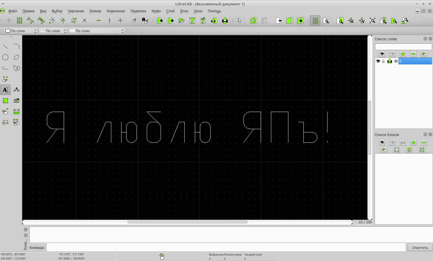Image resolution: width=433 pixels, height=261 pixels.
Task: Select the Circle drawing tool
Action: pyautogui.click(x=5, y=57)
